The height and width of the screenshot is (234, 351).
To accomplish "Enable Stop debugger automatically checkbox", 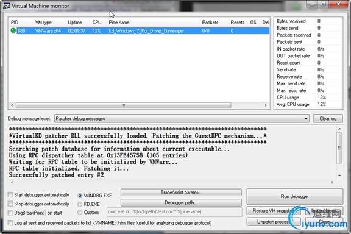I will (10, 204).
